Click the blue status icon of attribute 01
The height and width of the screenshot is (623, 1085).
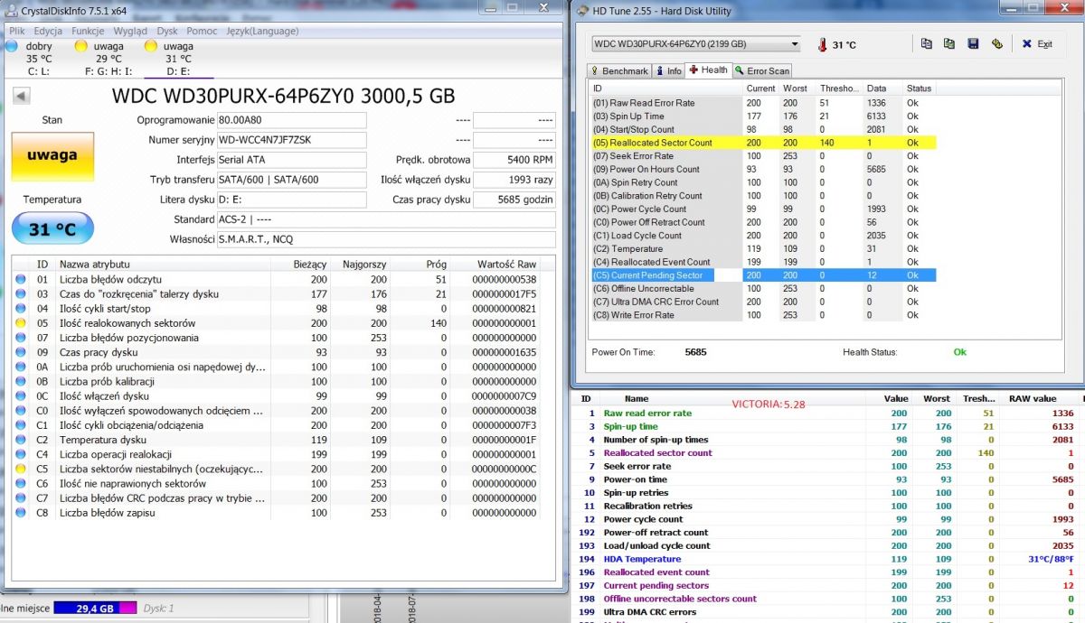21,279
